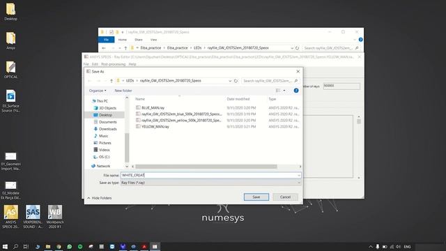This screenshot has width=446, height=251.
Task: Open Downloads in navigation pane
Action: (108, 129)
